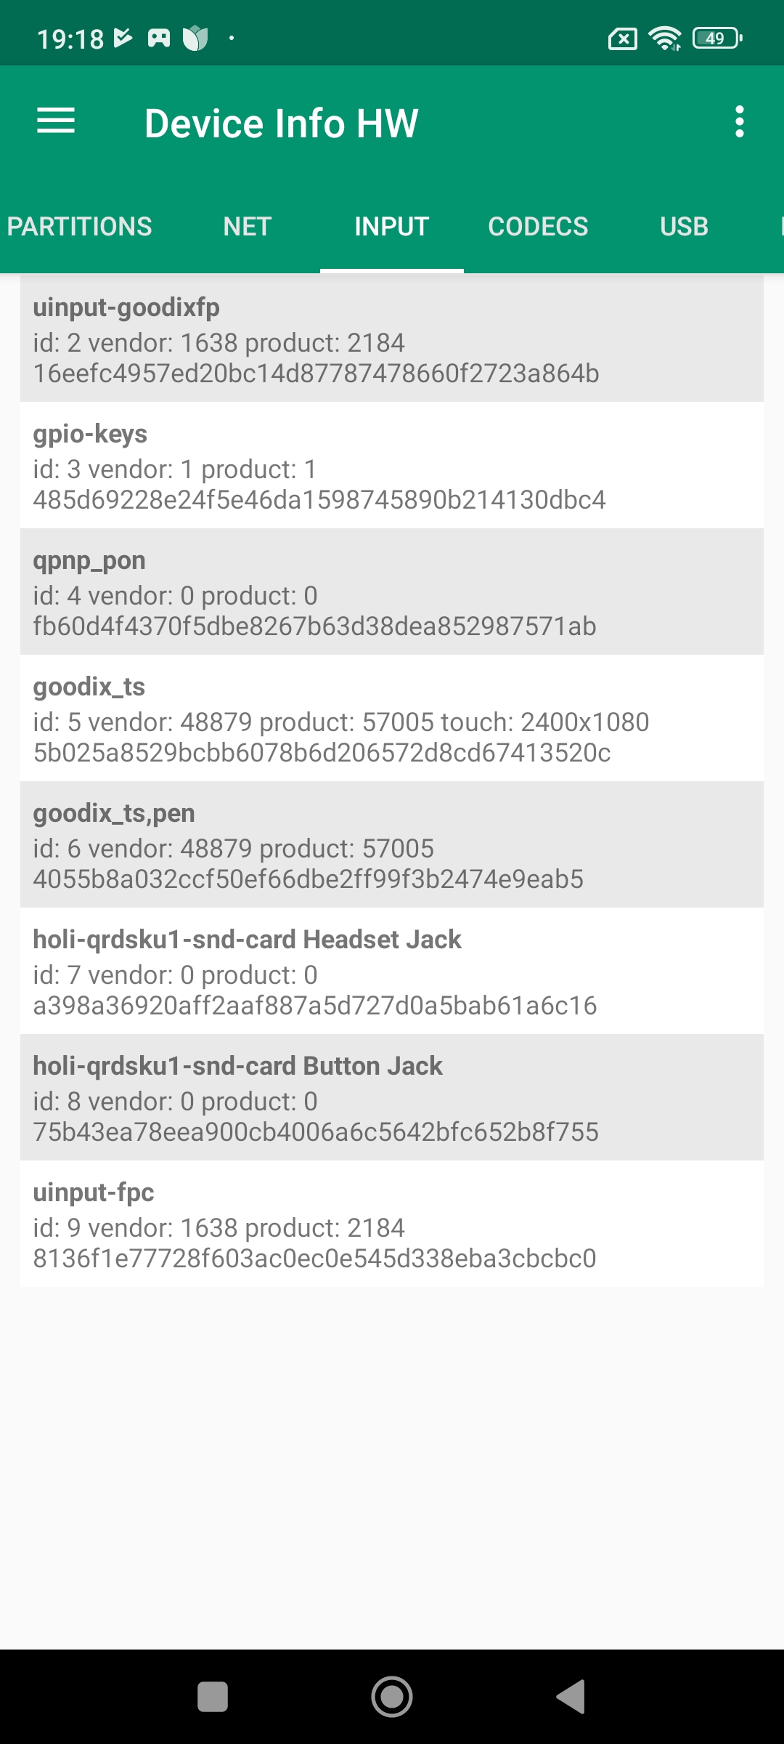Select the uinput-goodixfp device entry
This screenshot has width=784, height=1744.
(392, 339)
